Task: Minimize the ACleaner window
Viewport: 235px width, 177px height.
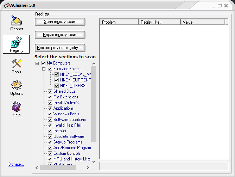Action: click(x=214, y=6)
